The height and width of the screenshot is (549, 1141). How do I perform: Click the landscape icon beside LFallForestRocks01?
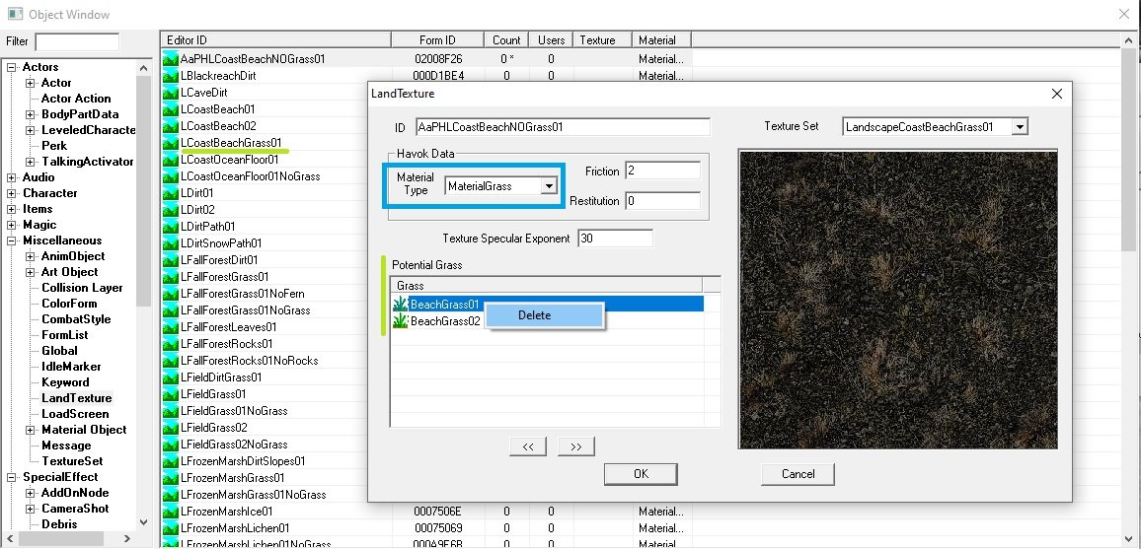171,343
